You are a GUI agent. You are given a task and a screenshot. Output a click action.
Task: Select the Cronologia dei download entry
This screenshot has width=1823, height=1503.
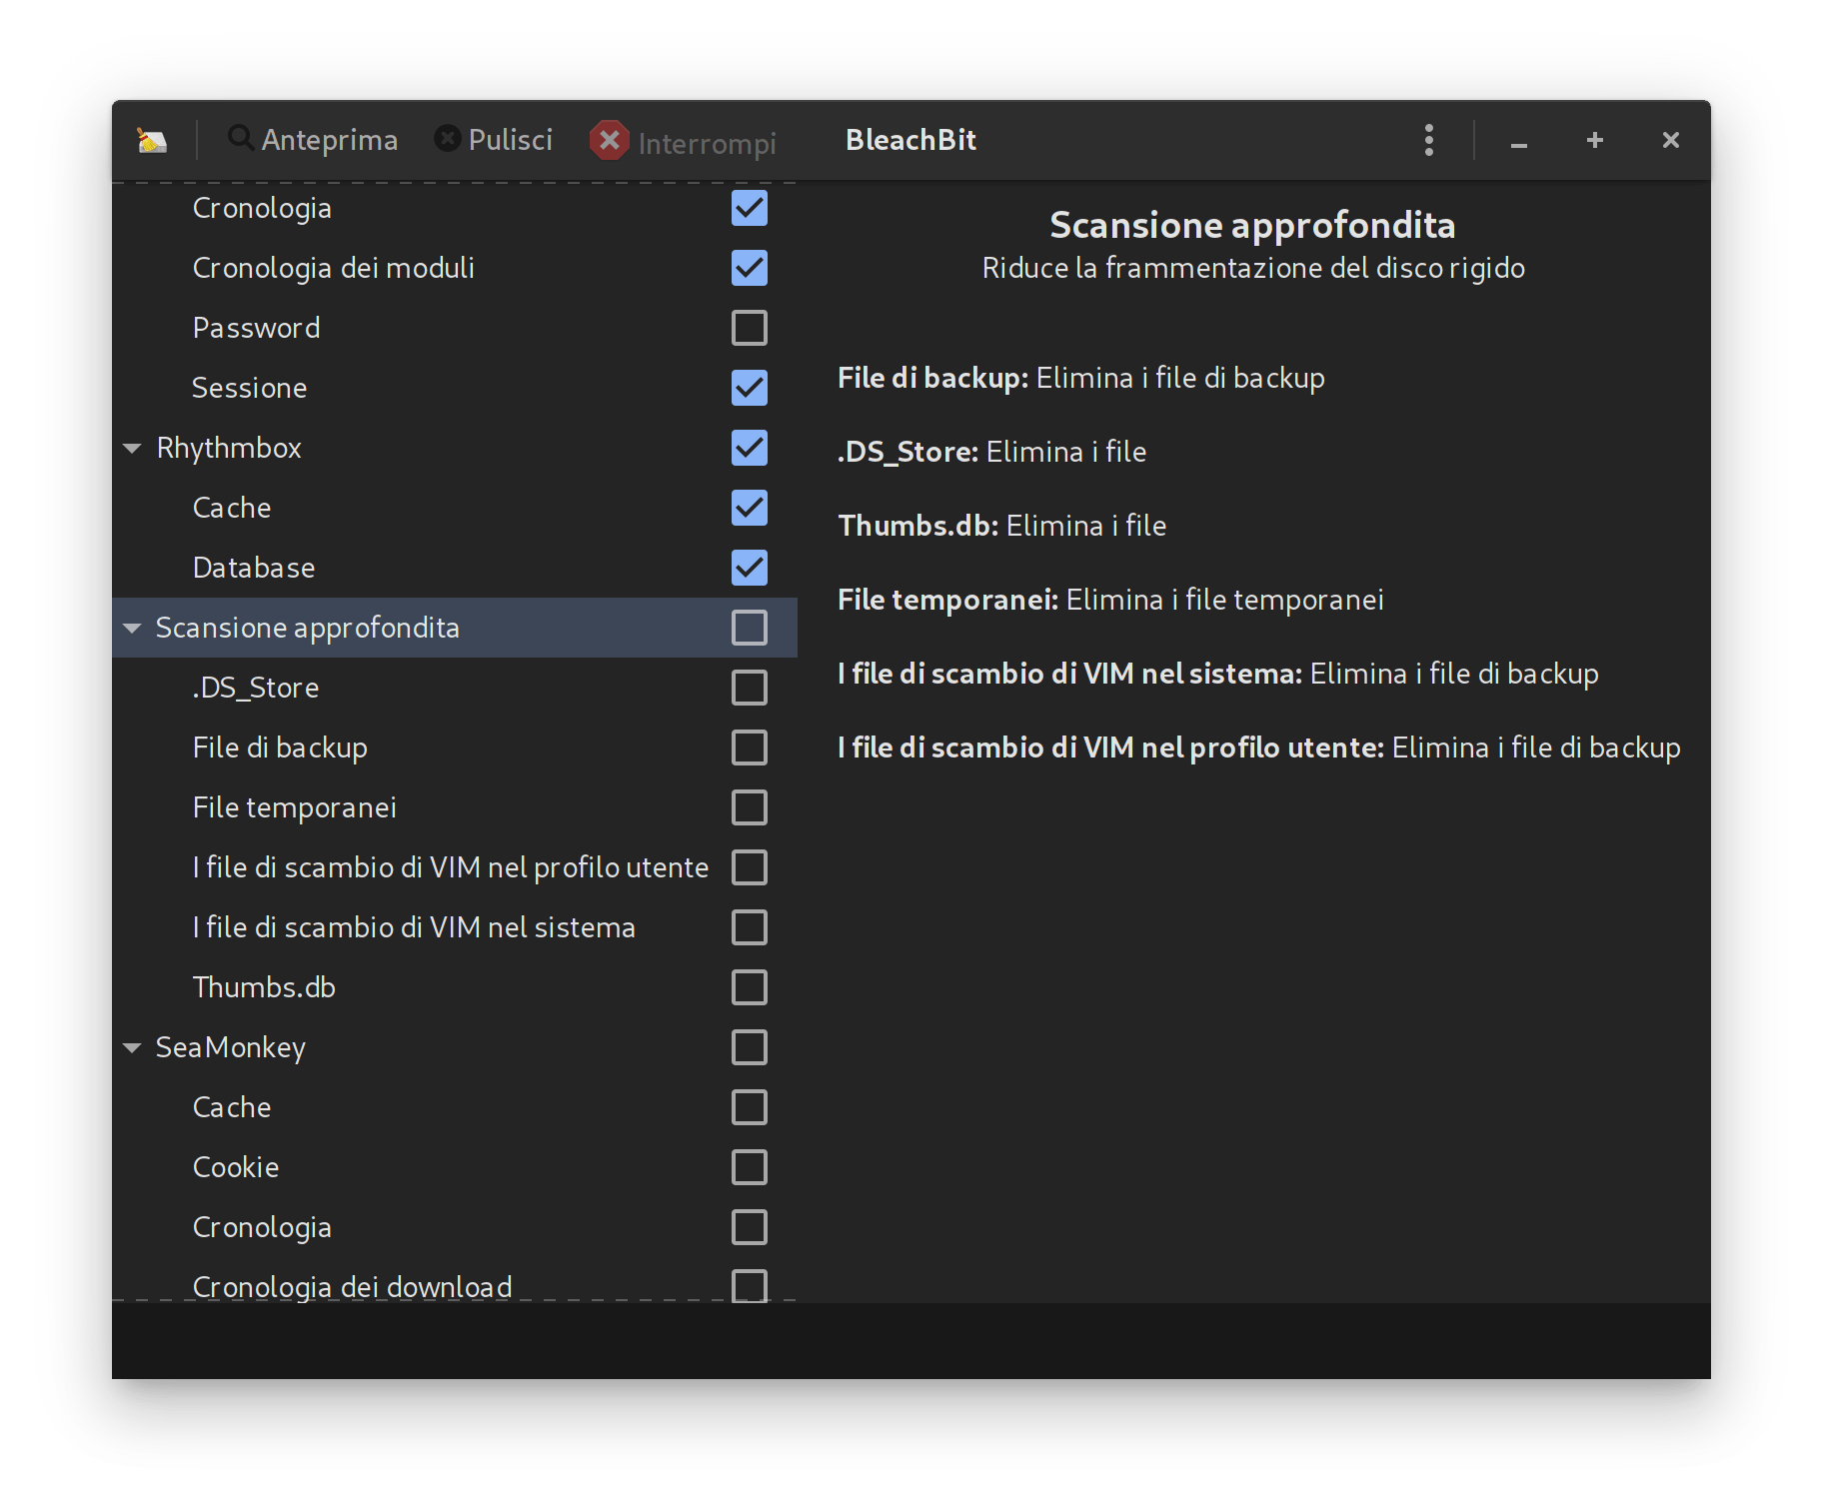pyautogui.click(x=352, y=1287)
